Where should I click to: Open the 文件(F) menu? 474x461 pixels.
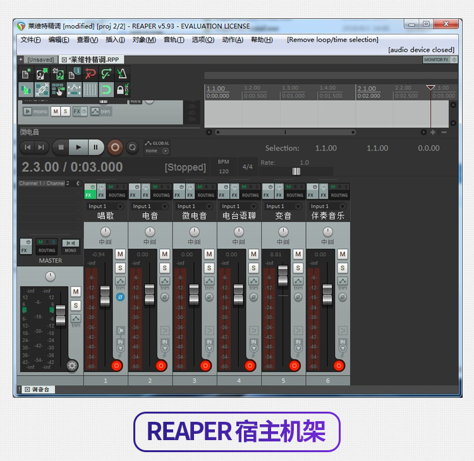pos(30,40)
